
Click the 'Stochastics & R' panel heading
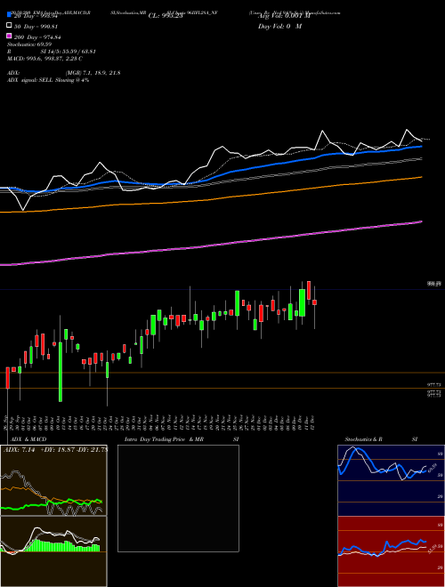click(363, 439)
